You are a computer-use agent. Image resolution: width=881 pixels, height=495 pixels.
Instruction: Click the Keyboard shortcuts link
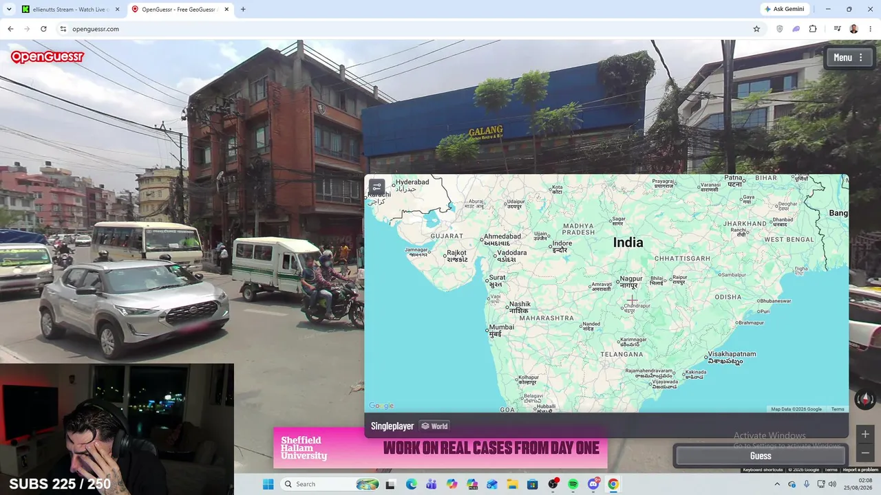(x=763, y=470)
